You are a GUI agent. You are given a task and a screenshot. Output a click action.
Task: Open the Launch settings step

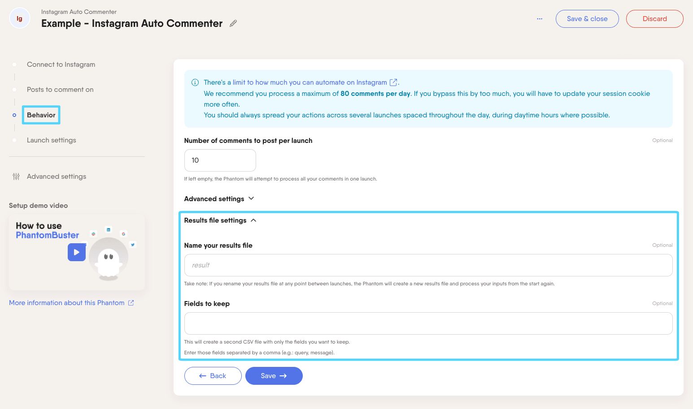[x=51, y=140]
